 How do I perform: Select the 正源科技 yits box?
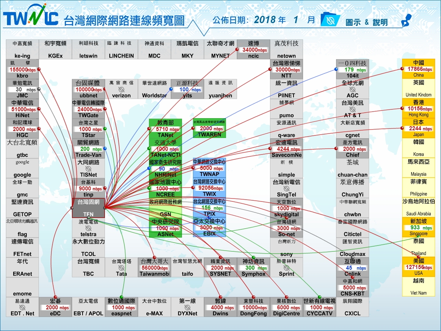[x=187, y=89]
